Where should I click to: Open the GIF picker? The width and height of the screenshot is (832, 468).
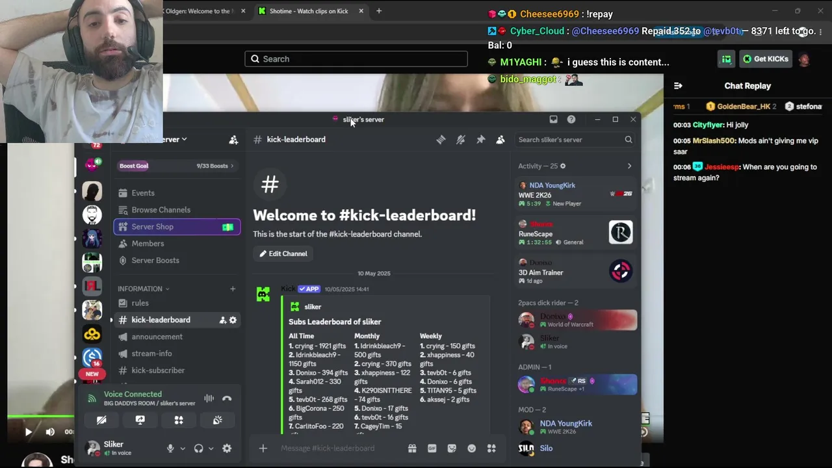pyautogui.click(x=432, y=448)
